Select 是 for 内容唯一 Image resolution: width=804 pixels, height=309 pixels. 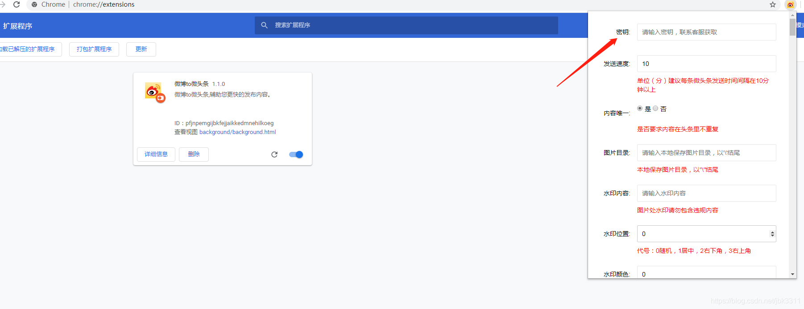click(x=640, y=108)
